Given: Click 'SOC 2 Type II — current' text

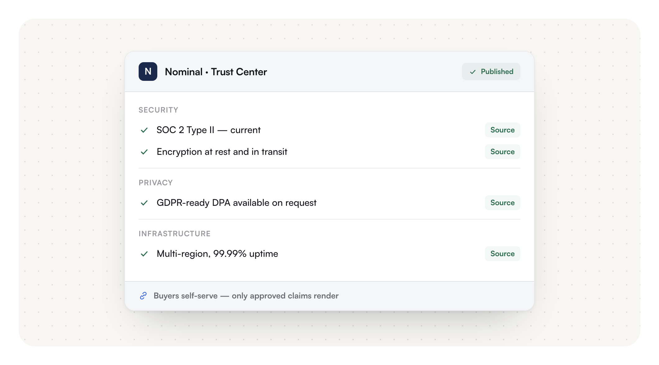Looking at the screenshot, I should click(x=209, y=130).
